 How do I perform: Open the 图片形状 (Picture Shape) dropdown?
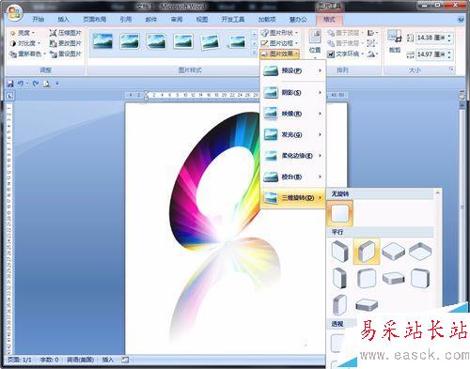coord(279,33)
